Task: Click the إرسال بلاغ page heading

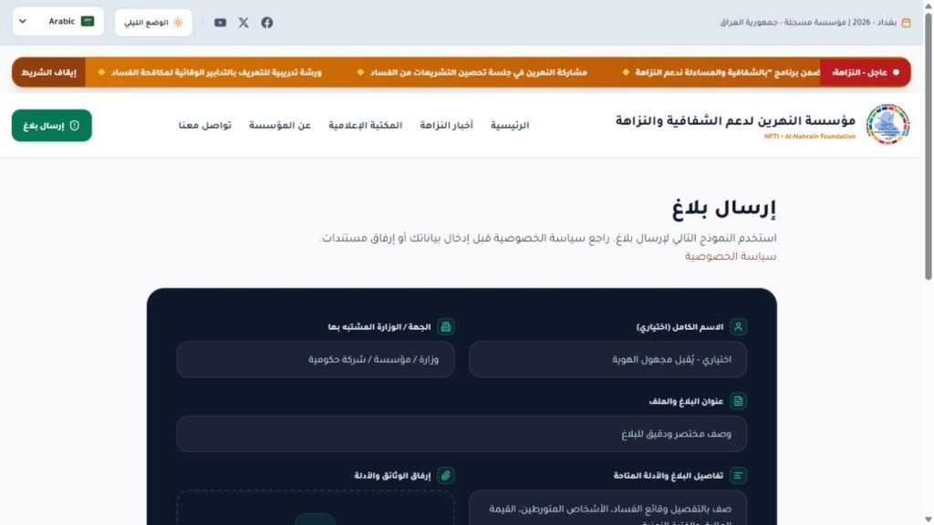Action: 723,209
